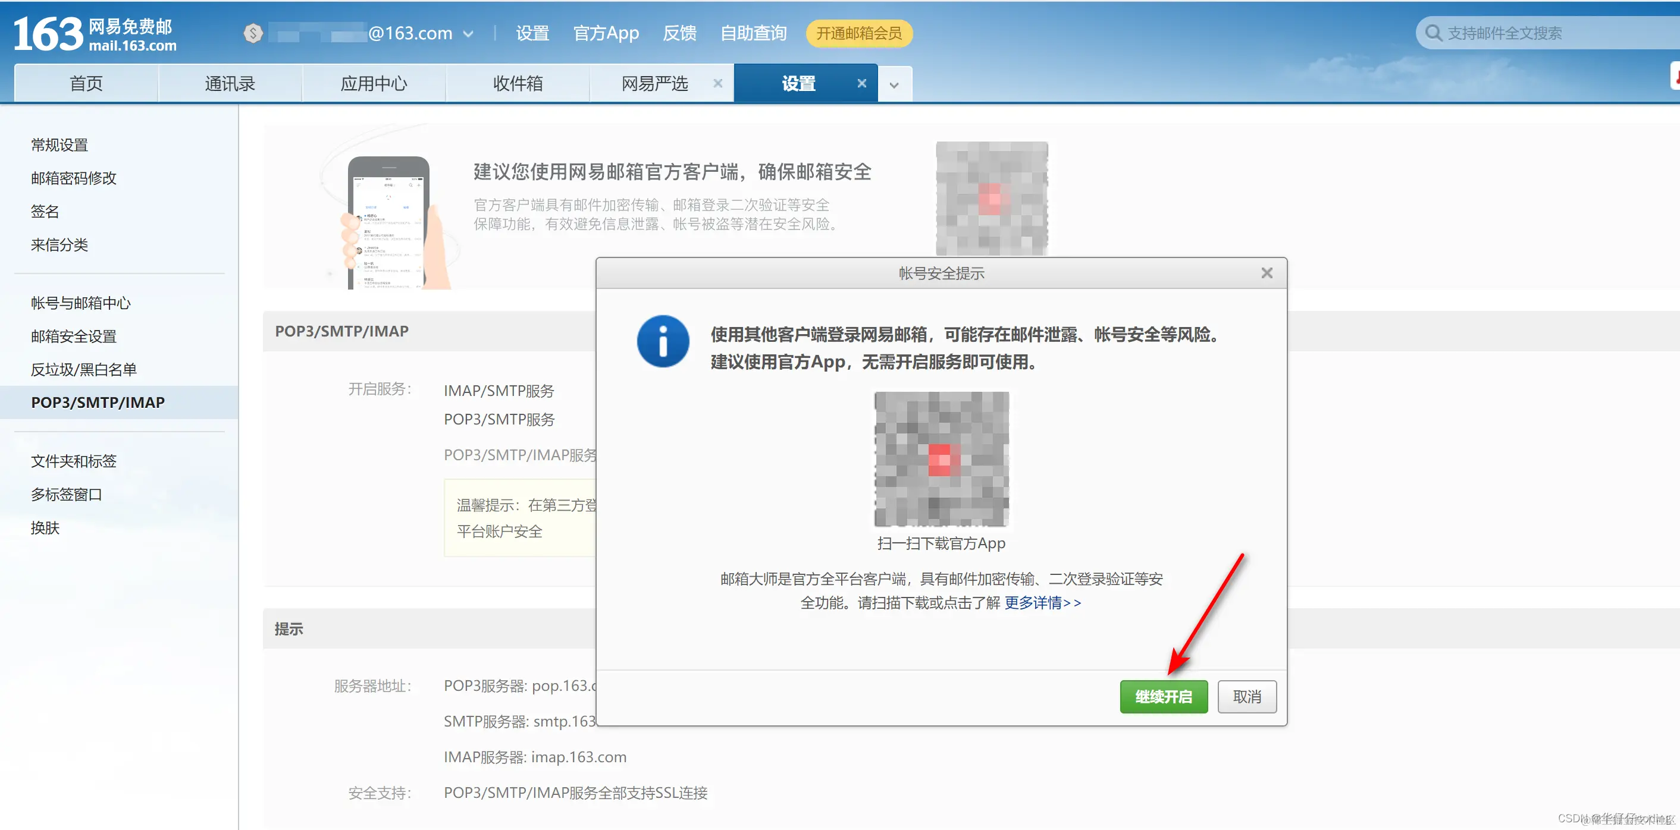
Task: Close the 设置 tab
Action: (861, 83)
